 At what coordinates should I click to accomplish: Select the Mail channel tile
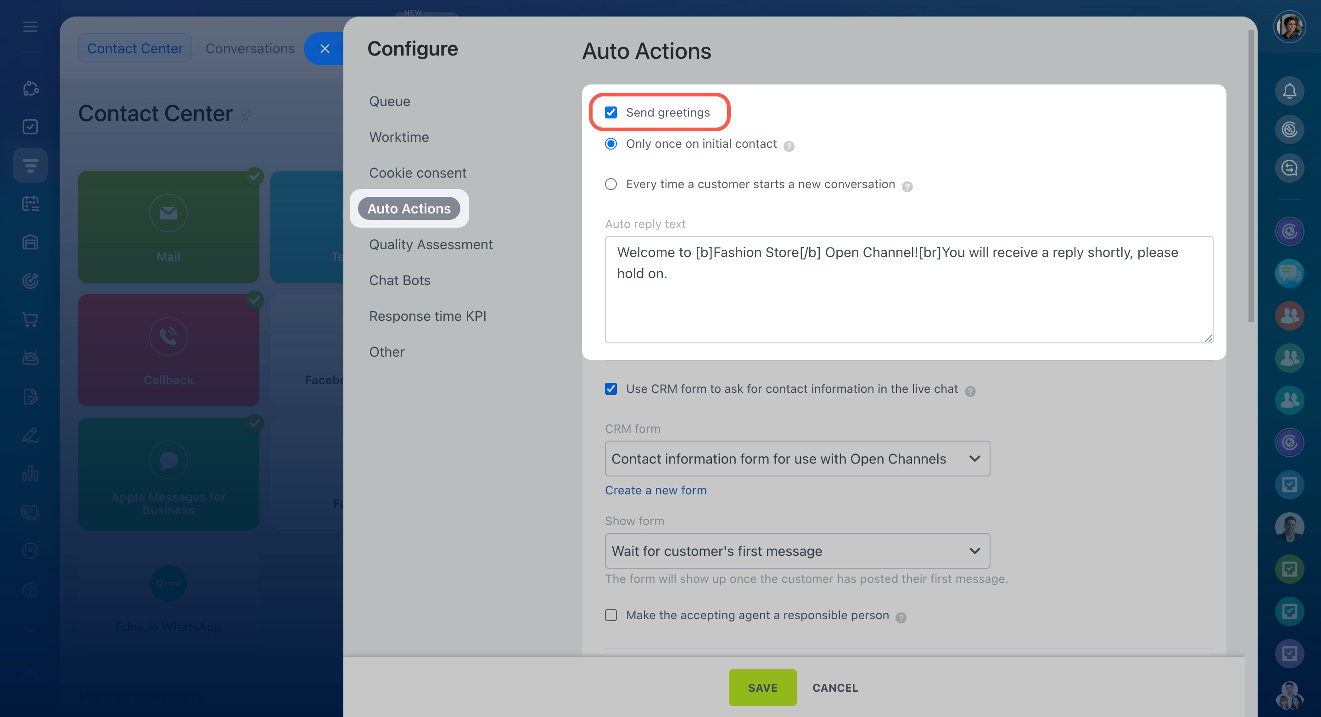pyautogui.click(x=169, y=226)
